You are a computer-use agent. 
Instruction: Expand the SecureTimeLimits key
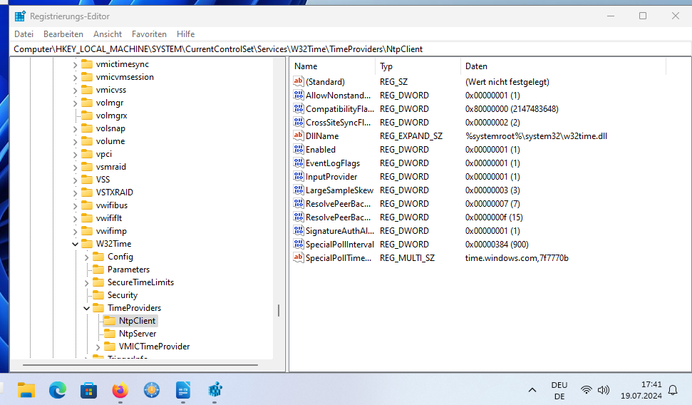pos(86,282)
